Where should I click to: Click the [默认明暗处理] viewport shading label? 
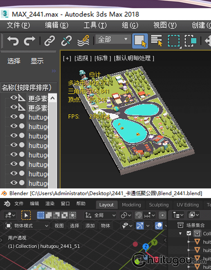click(x=134, y=58)
